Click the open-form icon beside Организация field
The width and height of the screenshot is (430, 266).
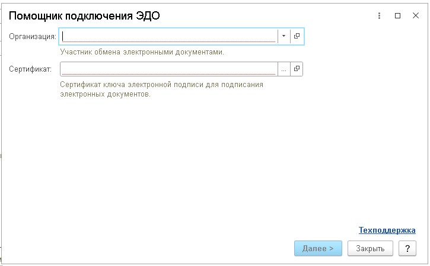(297, 36)
